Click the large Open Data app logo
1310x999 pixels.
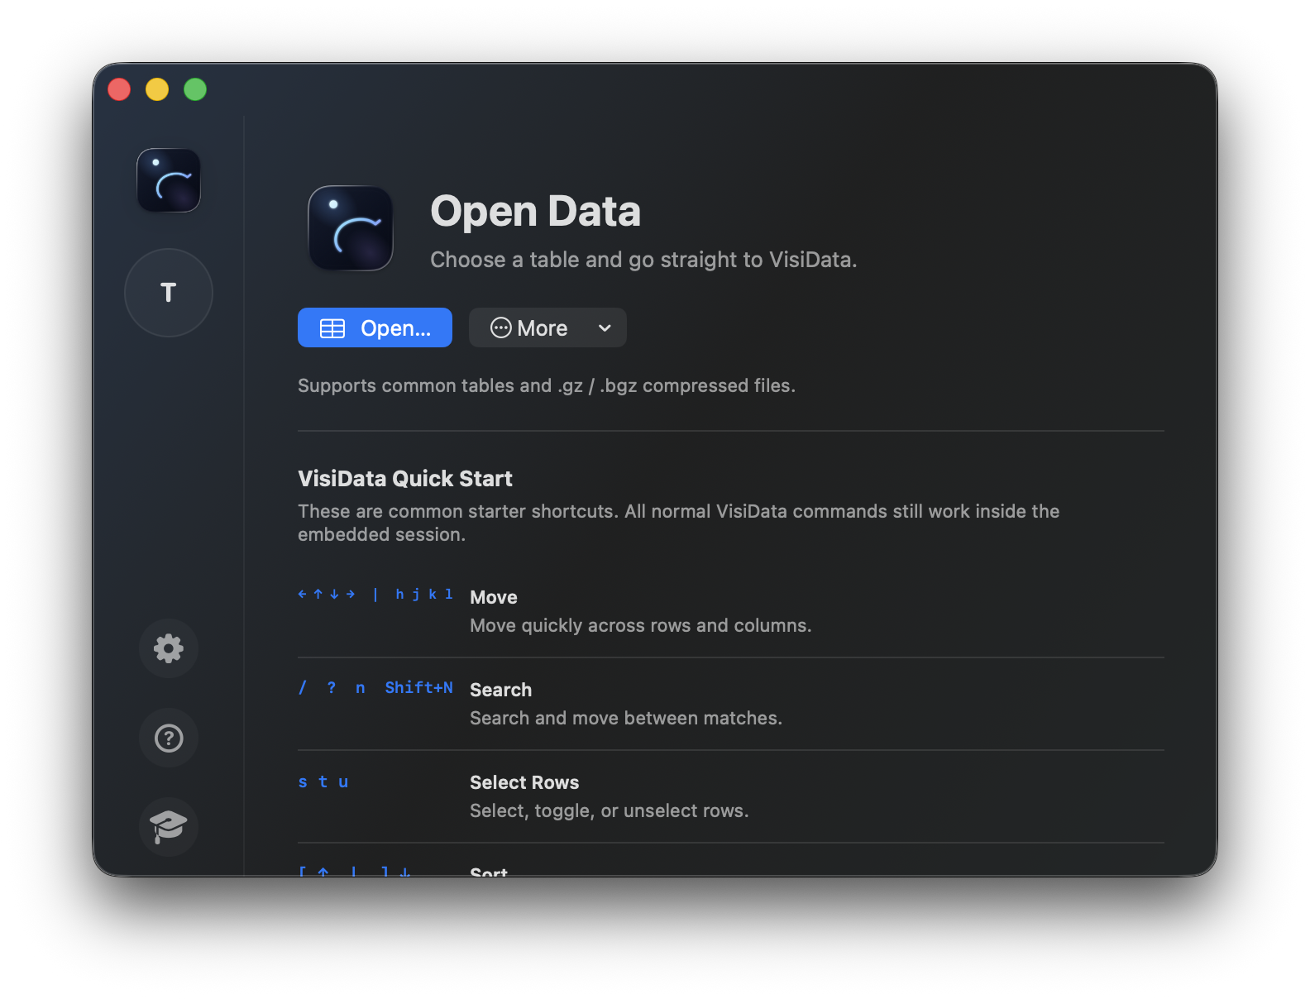(x=351, y=228)
